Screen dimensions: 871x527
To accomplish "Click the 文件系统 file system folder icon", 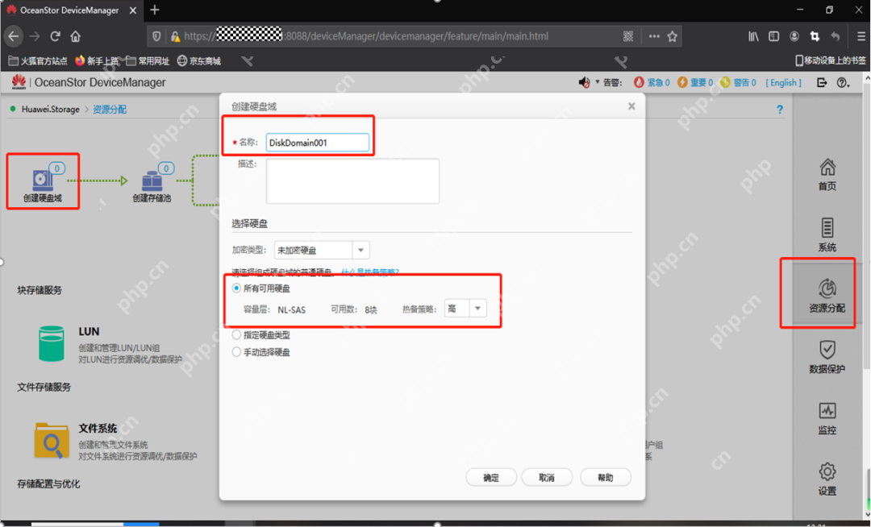I will point(51,441).
